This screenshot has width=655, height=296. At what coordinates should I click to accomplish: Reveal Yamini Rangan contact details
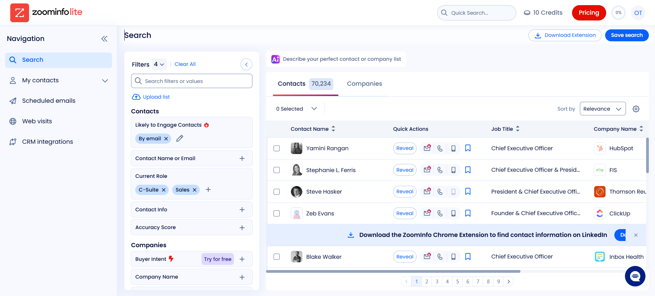[405, 149]
